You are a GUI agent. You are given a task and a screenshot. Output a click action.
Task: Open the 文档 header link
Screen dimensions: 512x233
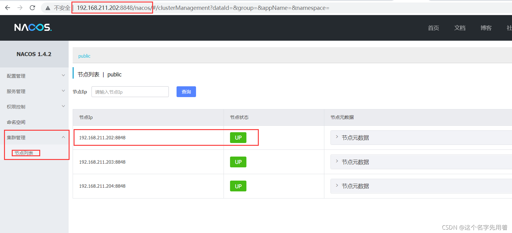460,28
